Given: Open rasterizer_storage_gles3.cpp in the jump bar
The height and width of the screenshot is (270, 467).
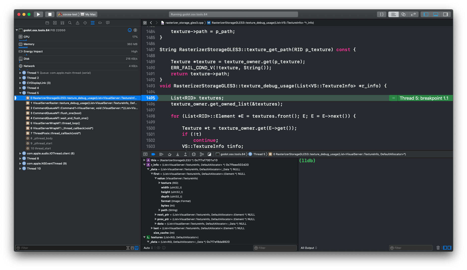Looking at the screenshot, I should pyautogui.click(x=183, y=23).
